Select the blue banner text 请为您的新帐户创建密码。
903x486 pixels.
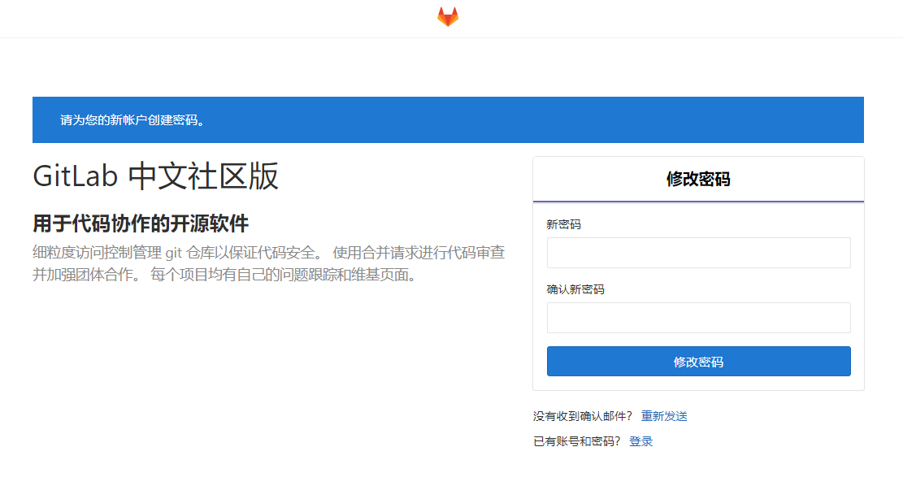(132, 119)
